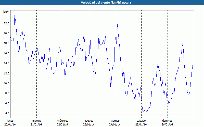Click the 'miércoles' day label

pyautogui.click(x=62, y=120)
